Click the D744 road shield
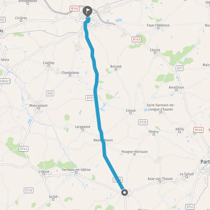Screen dimensions: 210x210 click(x=23, y=149)
